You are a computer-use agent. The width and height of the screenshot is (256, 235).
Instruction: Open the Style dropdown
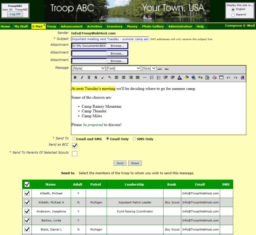pos(88,68)
